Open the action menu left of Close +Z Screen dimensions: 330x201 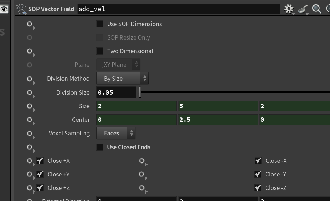point(31,189)
